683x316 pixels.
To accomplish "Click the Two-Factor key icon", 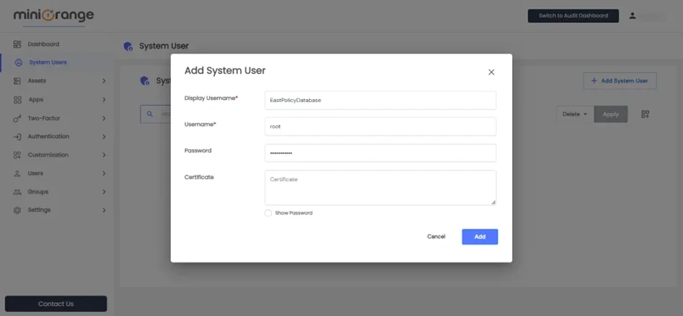I will click(17, 118).
